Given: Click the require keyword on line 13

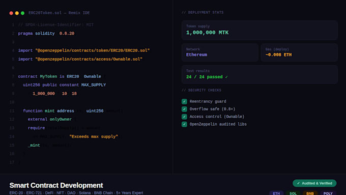Looking at the screenshot, I should (x=36, y=128).
